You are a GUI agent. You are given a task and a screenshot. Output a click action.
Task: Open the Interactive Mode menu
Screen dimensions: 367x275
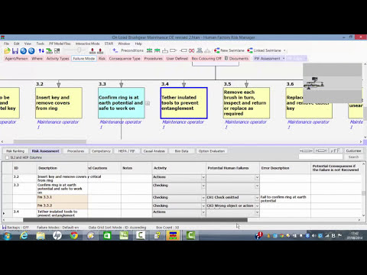(87, 44)
